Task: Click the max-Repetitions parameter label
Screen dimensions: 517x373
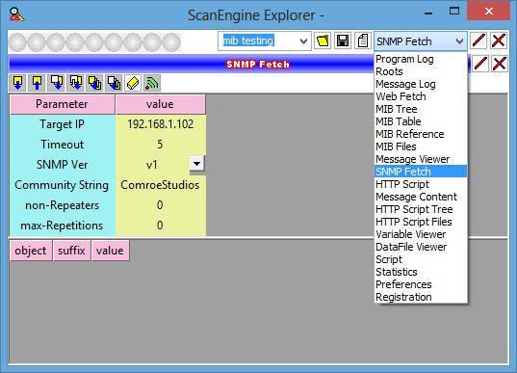Action: (x=62, y=226)
